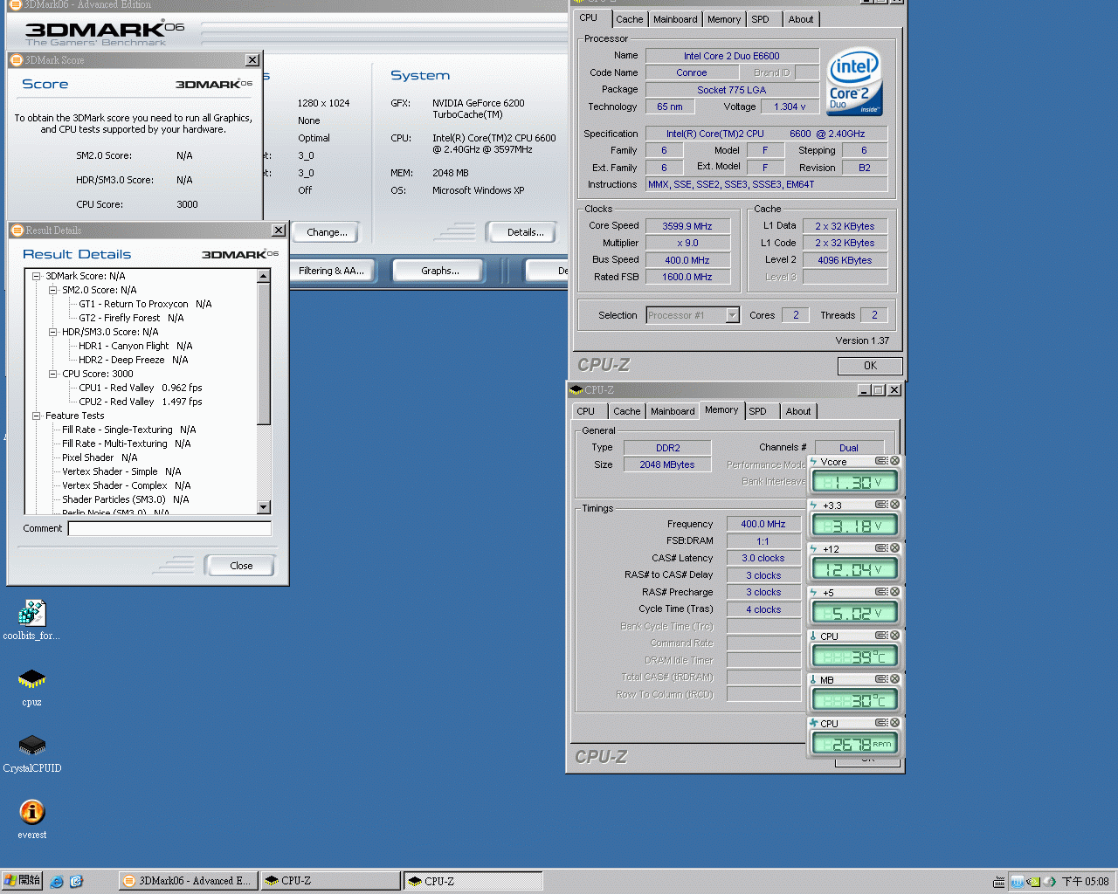Image resolution: width=1118 pixels, height=894 pixels.
Task: Click the Internet Explorer quick launch icon
Action: click(57, 882)
